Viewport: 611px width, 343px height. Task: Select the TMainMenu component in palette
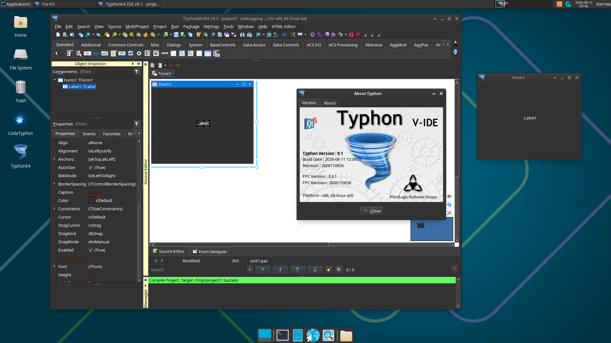(x=70, y=53)
